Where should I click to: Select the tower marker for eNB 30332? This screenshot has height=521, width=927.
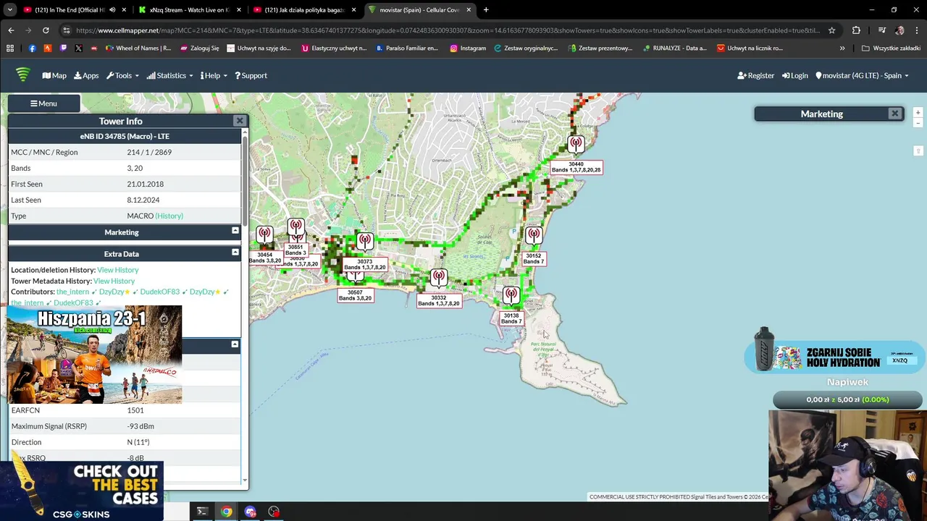[x=438, y=278]
